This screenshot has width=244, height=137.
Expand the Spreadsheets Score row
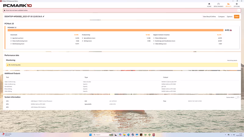[x=83, y=38]
